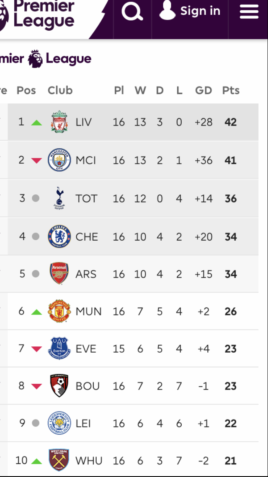
Task: Click Man City's red down-arrow indicator
Action: pos(37,160)
